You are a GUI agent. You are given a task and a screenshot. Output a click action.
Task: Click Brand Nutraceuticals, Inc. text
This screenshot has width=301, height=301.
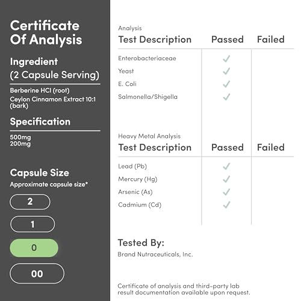155,255
